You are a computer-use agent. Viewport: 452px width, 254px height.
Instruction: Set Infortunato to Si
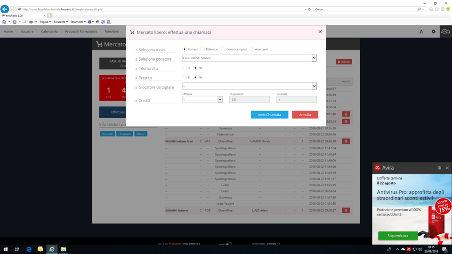point(184,68)
